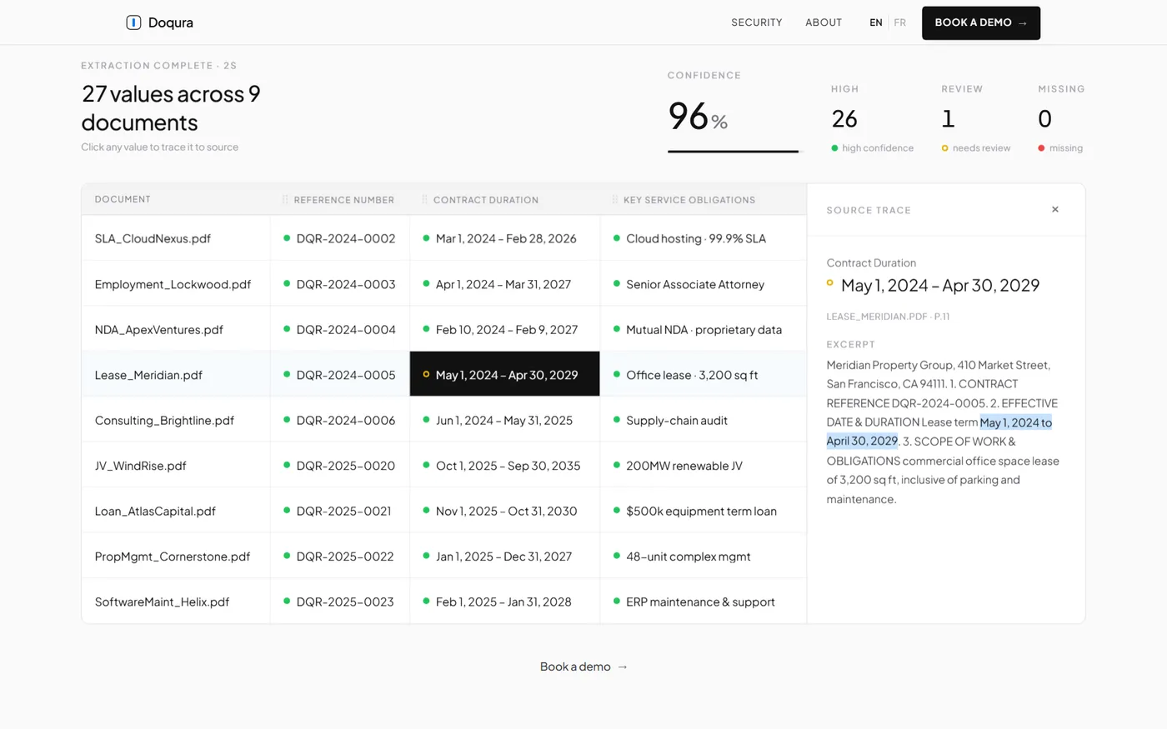The width and height of the screenshot is (1167, 729).
Task: Grab the Contract Duration column drag handle
Action: coord(424,200)
